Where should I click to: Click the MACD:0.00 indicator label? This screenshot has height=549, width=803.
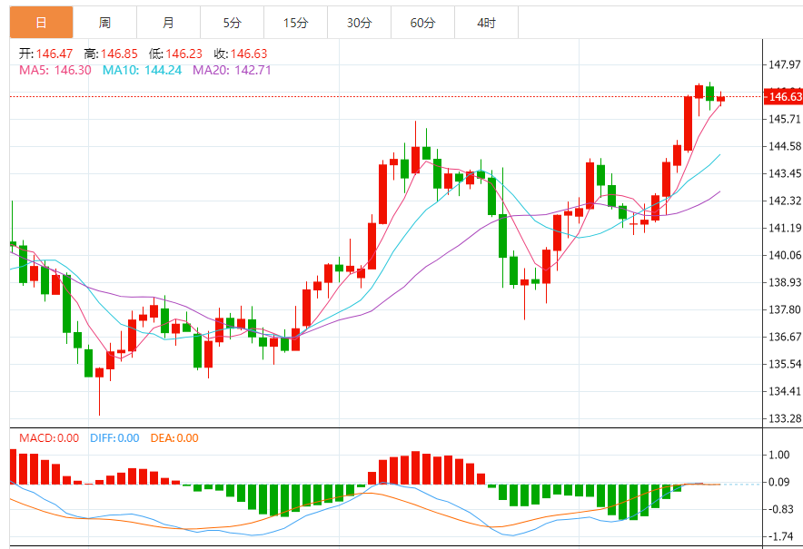49,438
